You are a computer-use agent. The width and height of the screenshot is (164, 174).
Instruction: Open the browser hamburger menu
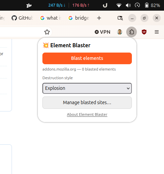157,32
